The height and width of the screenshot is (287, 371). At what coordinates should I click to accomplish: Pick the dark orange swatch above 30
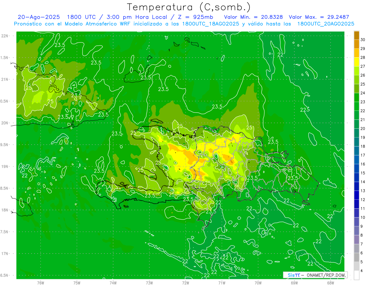click(356, 35)
